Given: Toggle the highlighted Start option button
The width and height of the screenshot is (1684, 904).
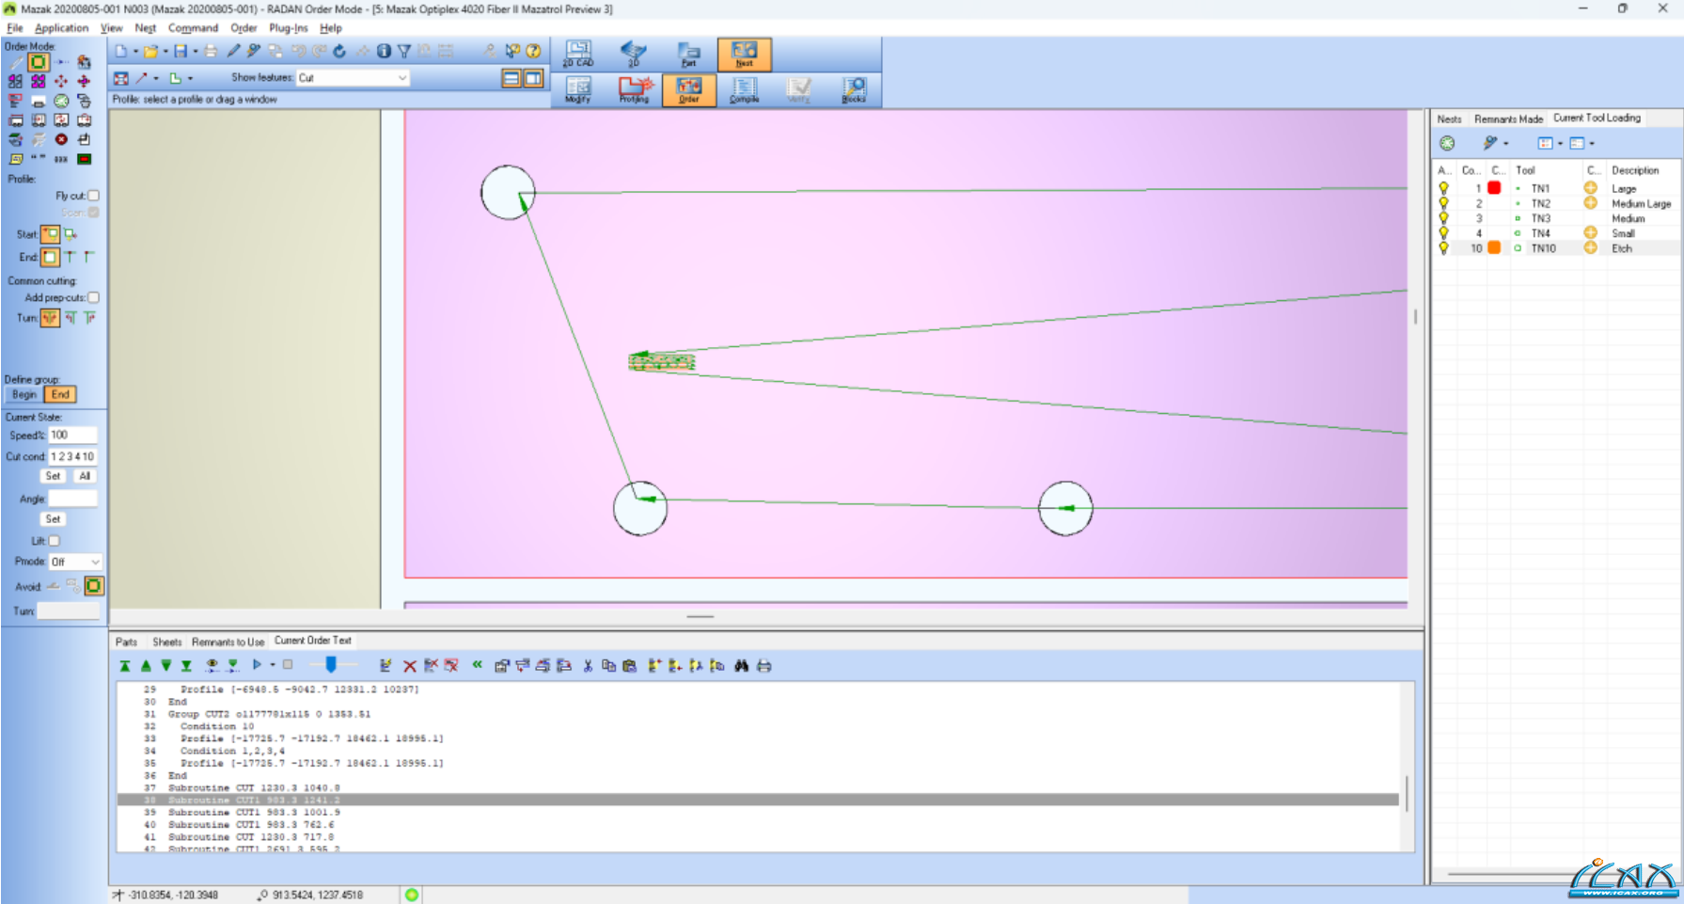Looking at the screenshot, I should [50, 234].
